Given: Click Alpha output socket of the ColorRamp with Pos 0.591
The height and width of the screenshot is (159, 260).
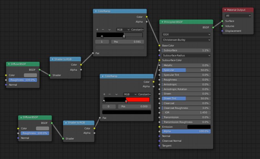Looking at the screenshot, I should click(147, 22).
